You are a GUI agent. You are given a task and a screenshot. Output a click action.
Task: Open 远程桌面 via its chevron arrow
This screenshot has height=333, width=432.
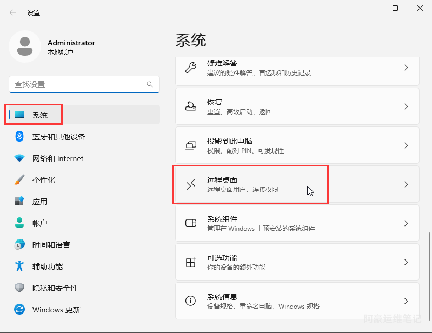406,184
